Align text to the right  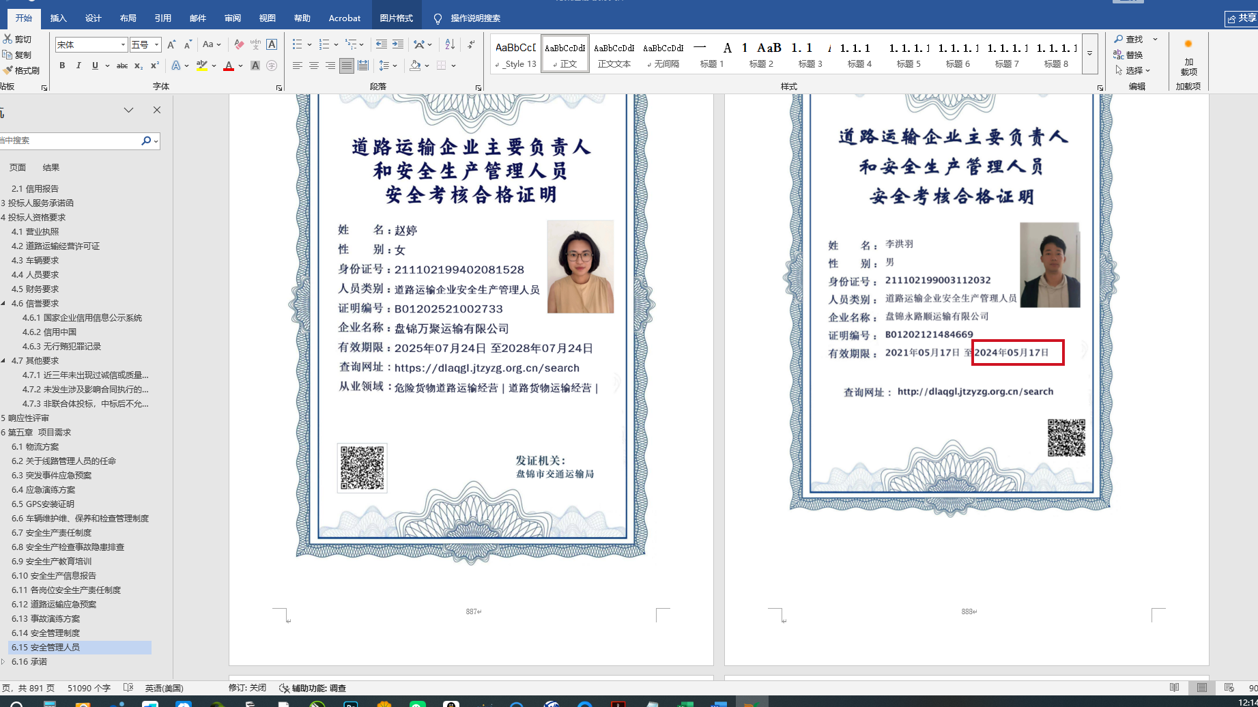pyautogui.click(x=330, y=66)
